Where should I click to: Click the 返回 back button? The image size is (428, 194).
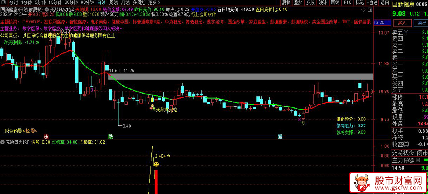(384, 3)
